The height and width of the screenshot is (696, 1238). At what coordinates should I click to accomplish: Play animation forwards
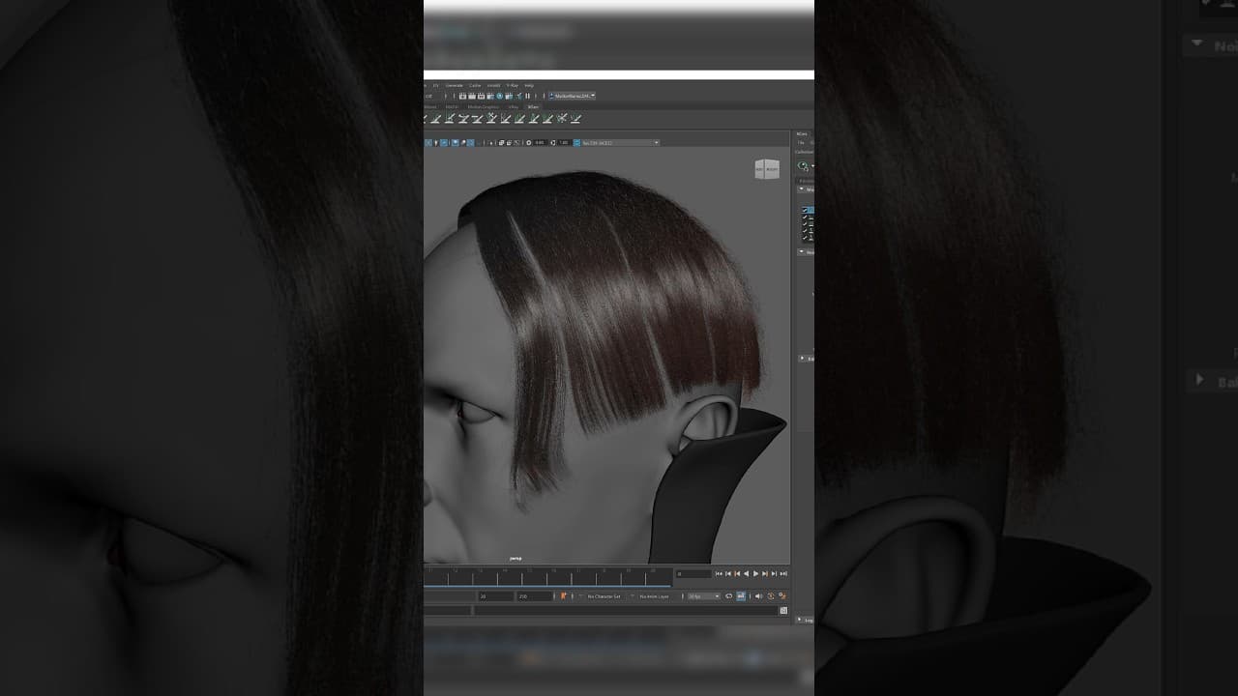[x=756, y=574]
